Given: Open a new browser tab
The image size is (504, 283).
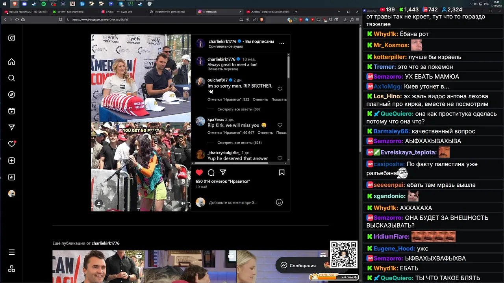Looking at the screenshot, I should coord(296,12).
